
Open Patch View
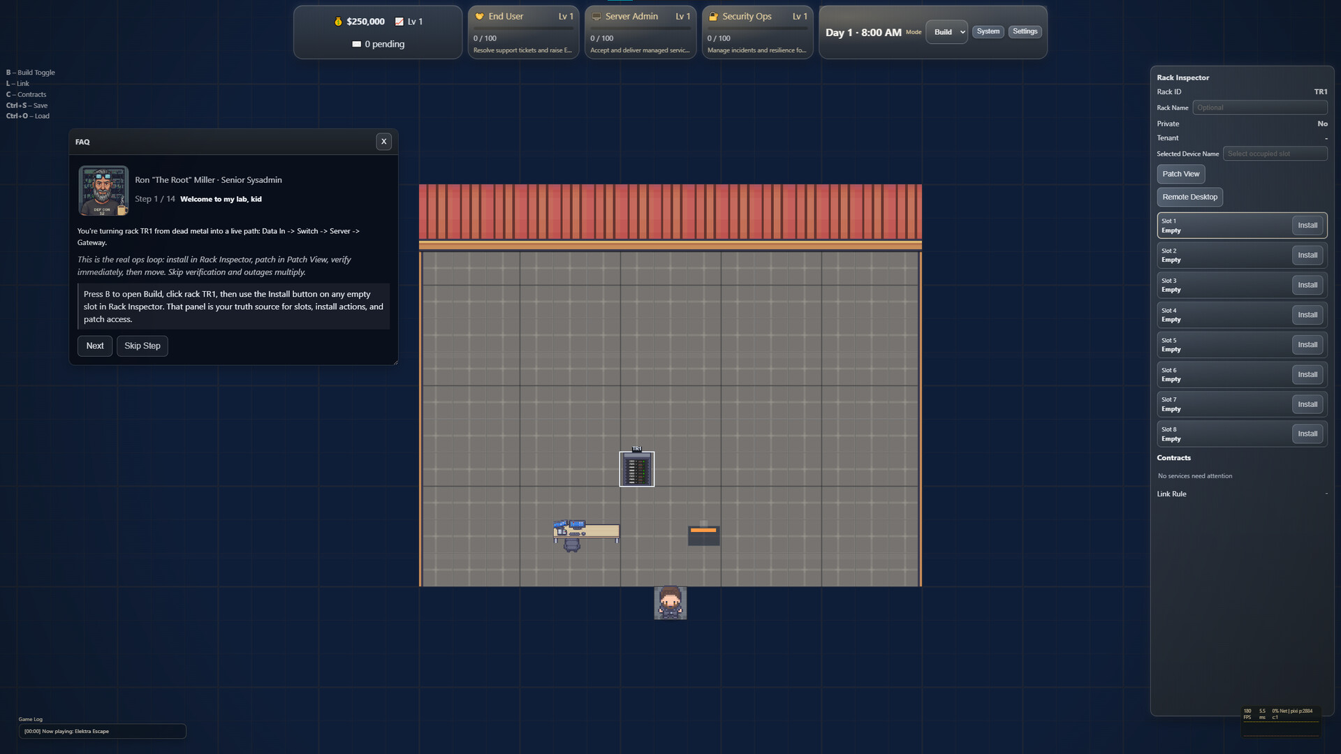pyautogui.click(x=1180, y=174)
